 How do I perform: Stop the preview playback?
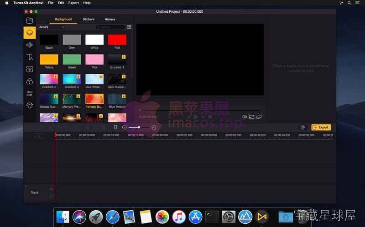210,117
